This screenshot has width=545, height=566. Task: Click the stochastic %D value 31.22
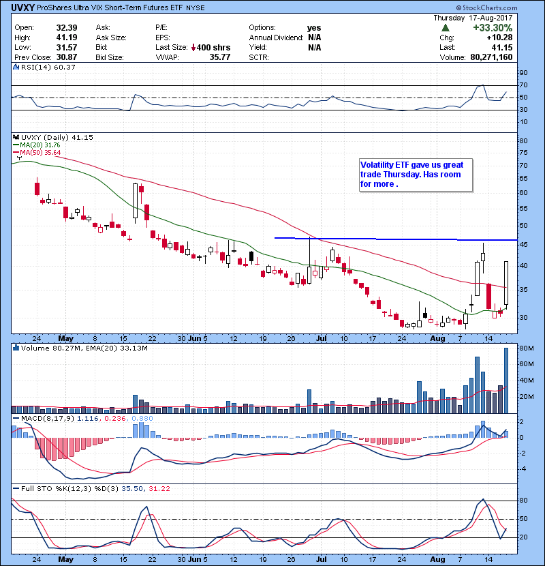pos(159,488)
